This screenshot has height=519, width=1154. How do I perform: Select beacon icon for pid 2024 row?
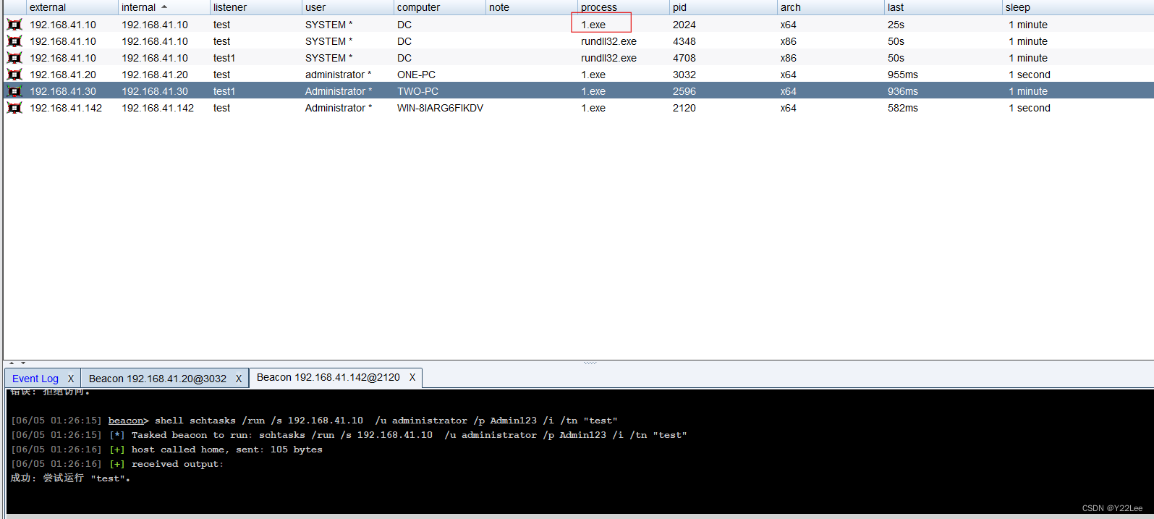point(14,25)
